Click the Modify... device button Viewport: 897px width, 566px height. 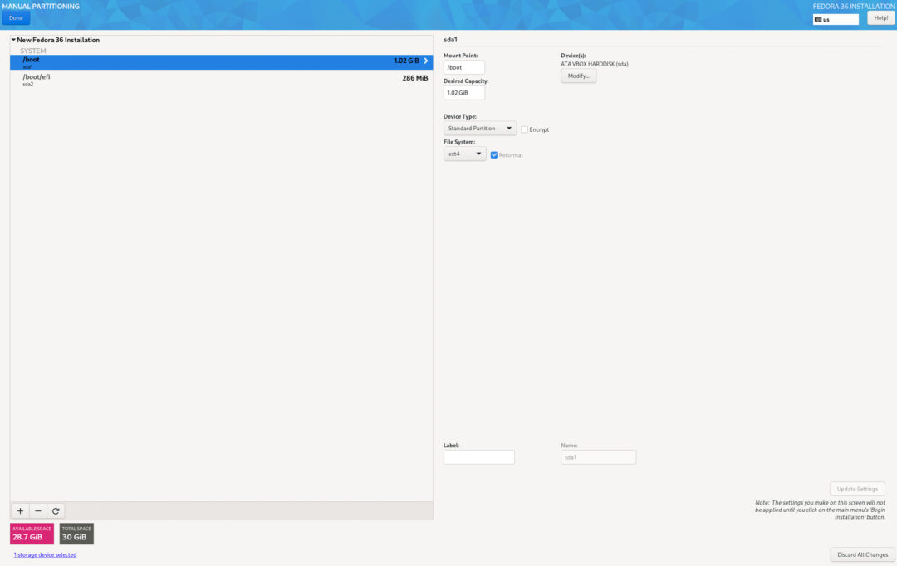[578, 76]
